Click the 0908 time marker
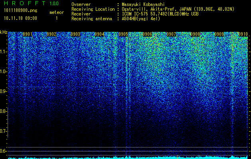The width and height of the screenshot is (251, 159). [195, 34]
